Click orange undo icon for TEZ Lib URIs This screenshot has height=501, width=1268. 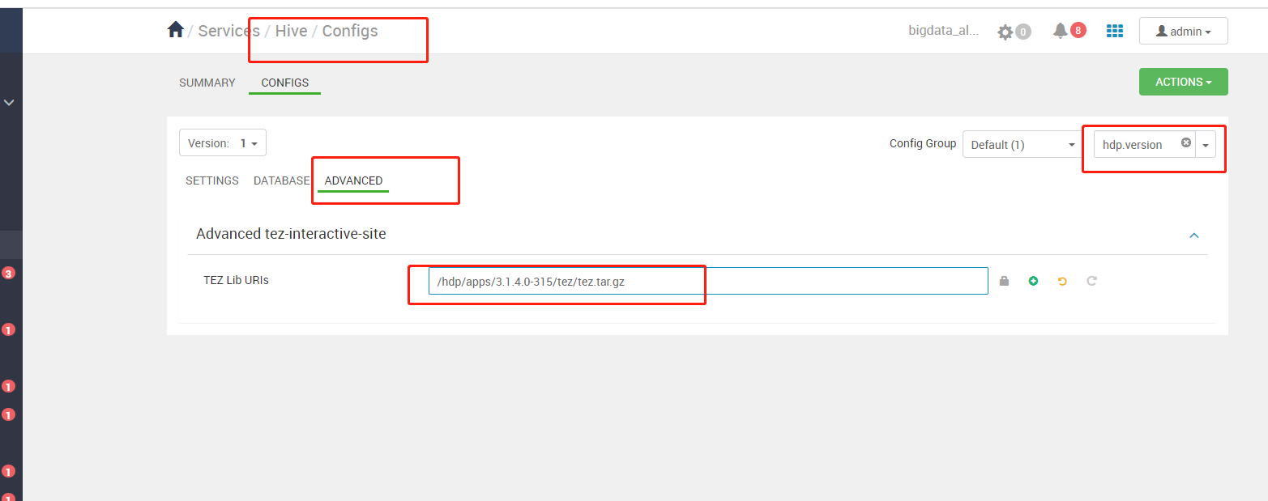click(1062, 281)
